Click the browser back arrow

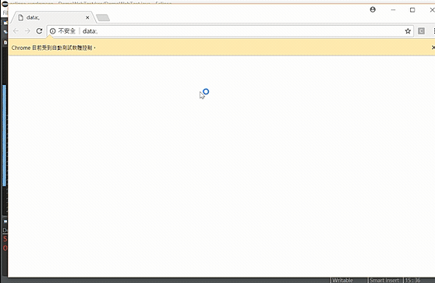(16, 31)
